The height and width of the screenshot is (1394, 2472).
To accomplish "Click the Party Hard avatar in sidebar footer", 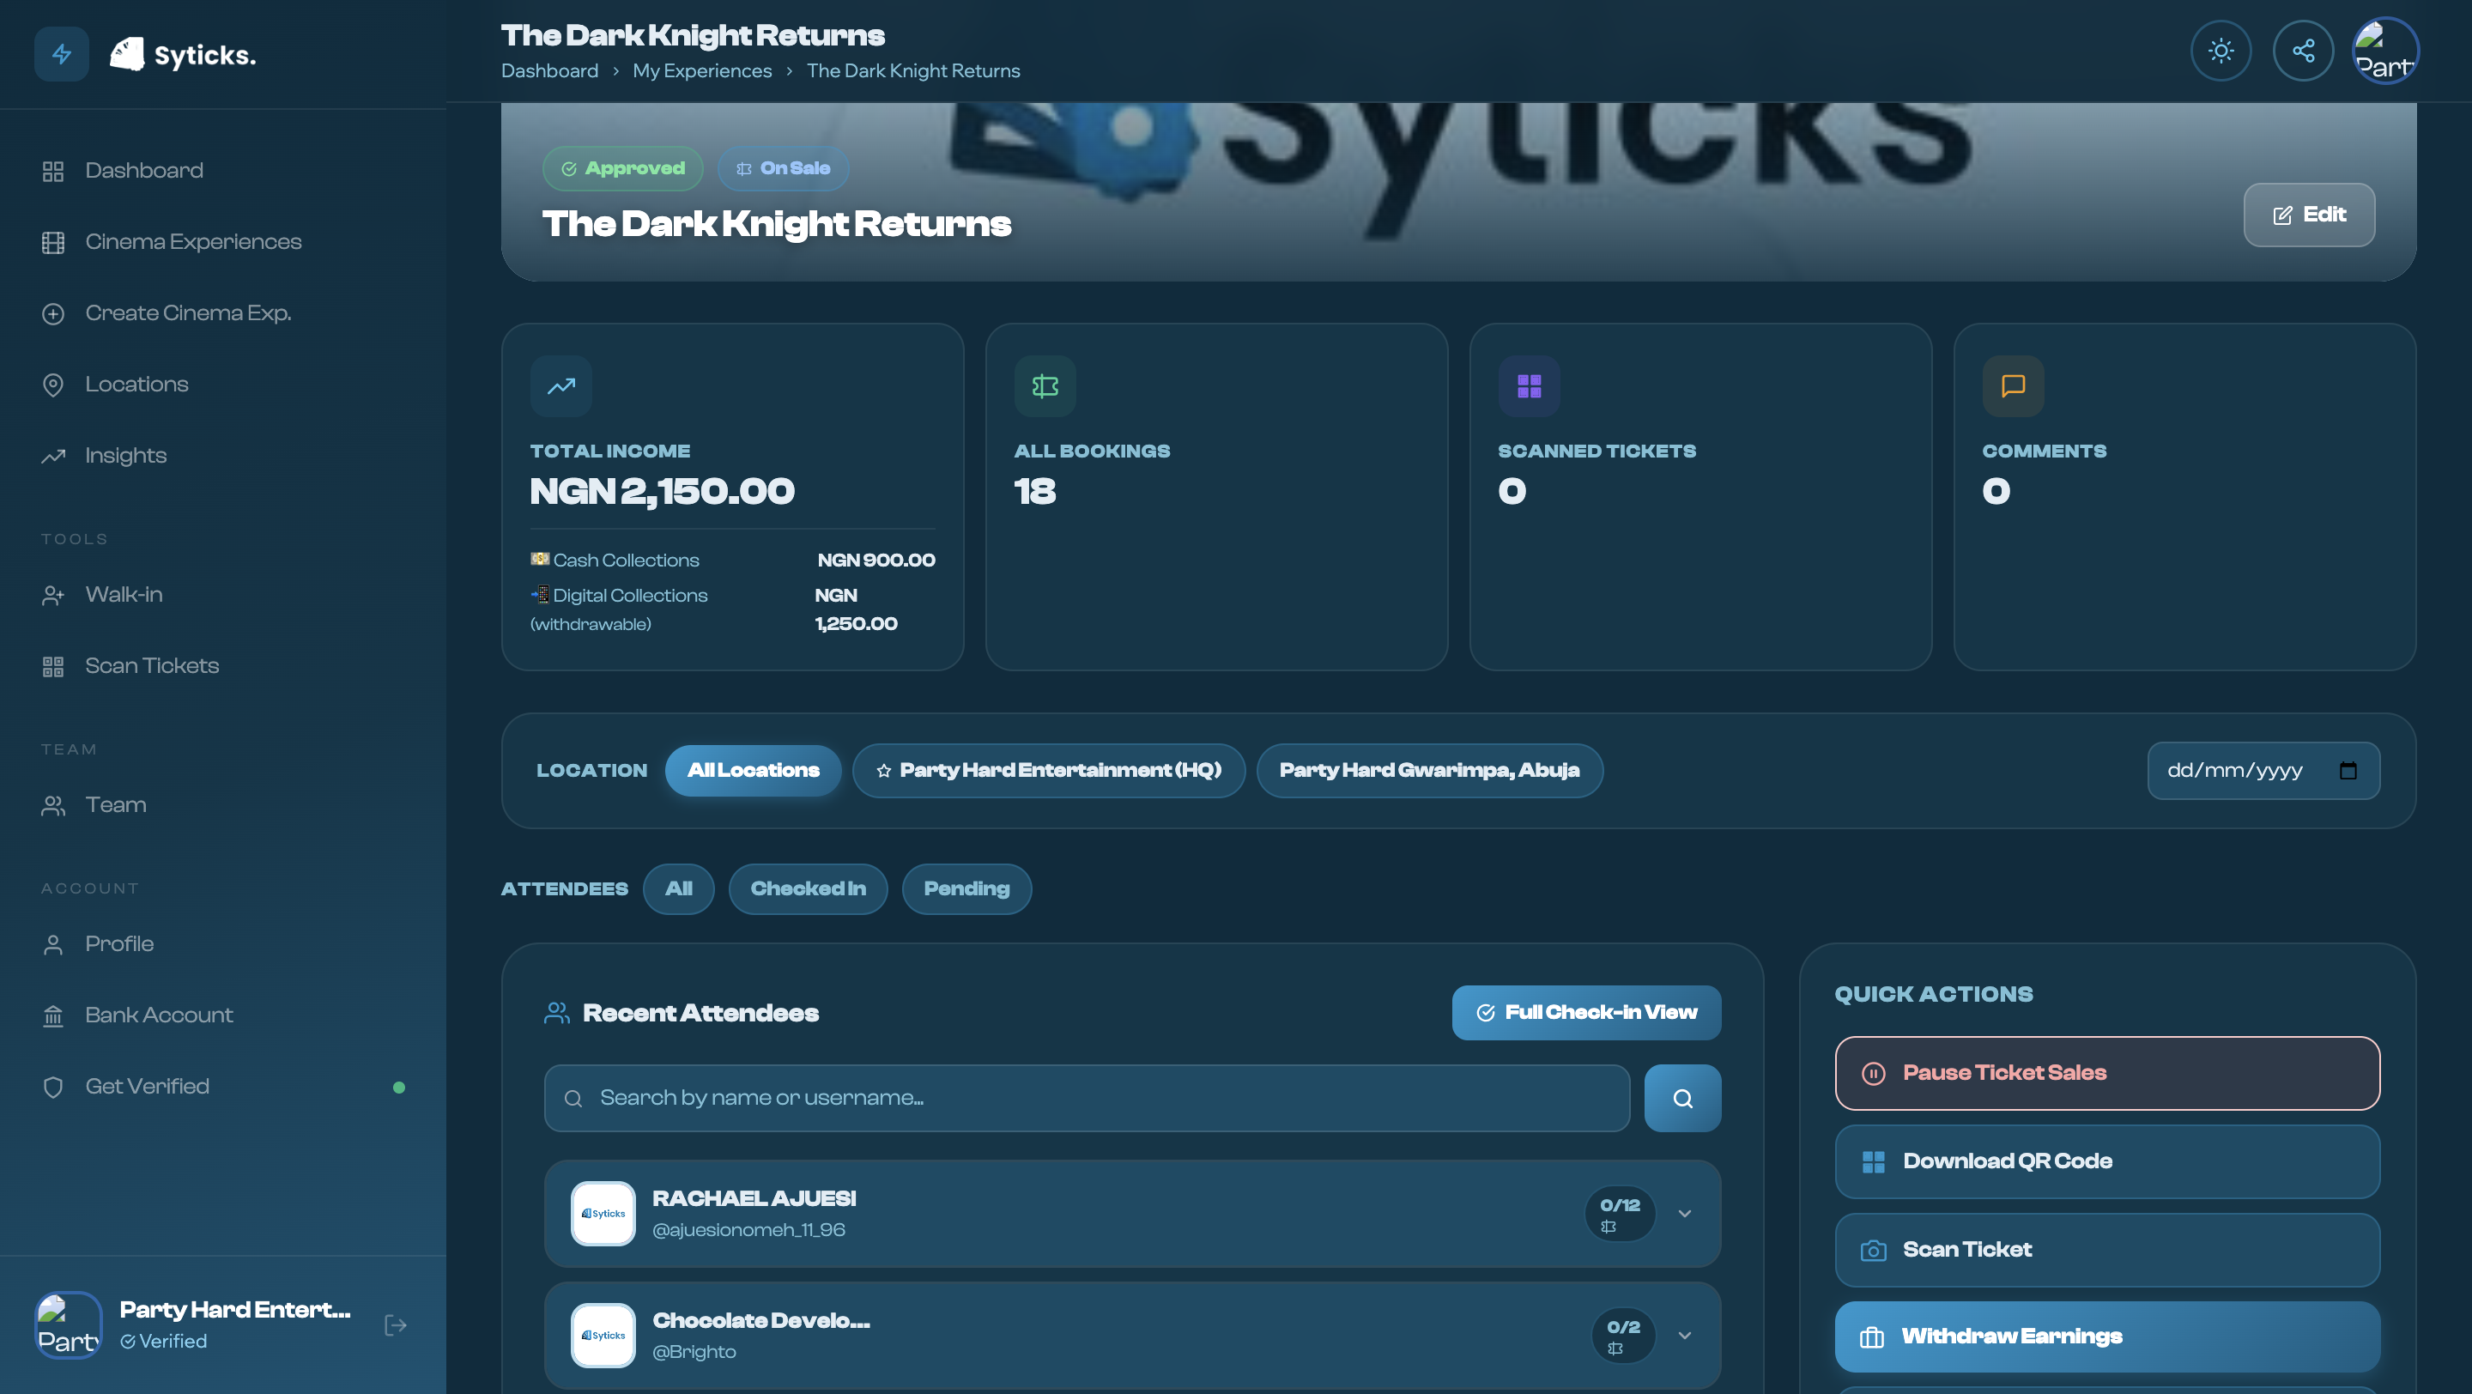I will [68, 1325].
